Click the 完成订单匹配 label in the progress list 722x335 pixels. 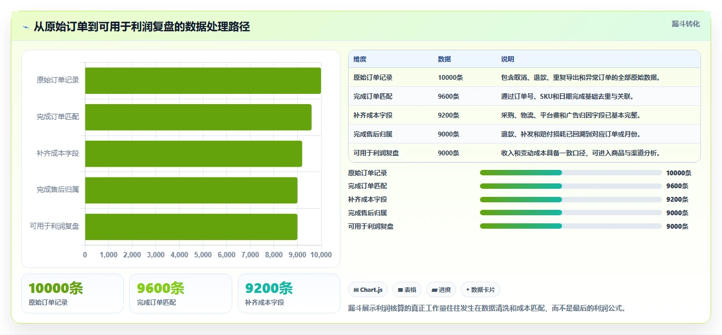tap(367, 186)
